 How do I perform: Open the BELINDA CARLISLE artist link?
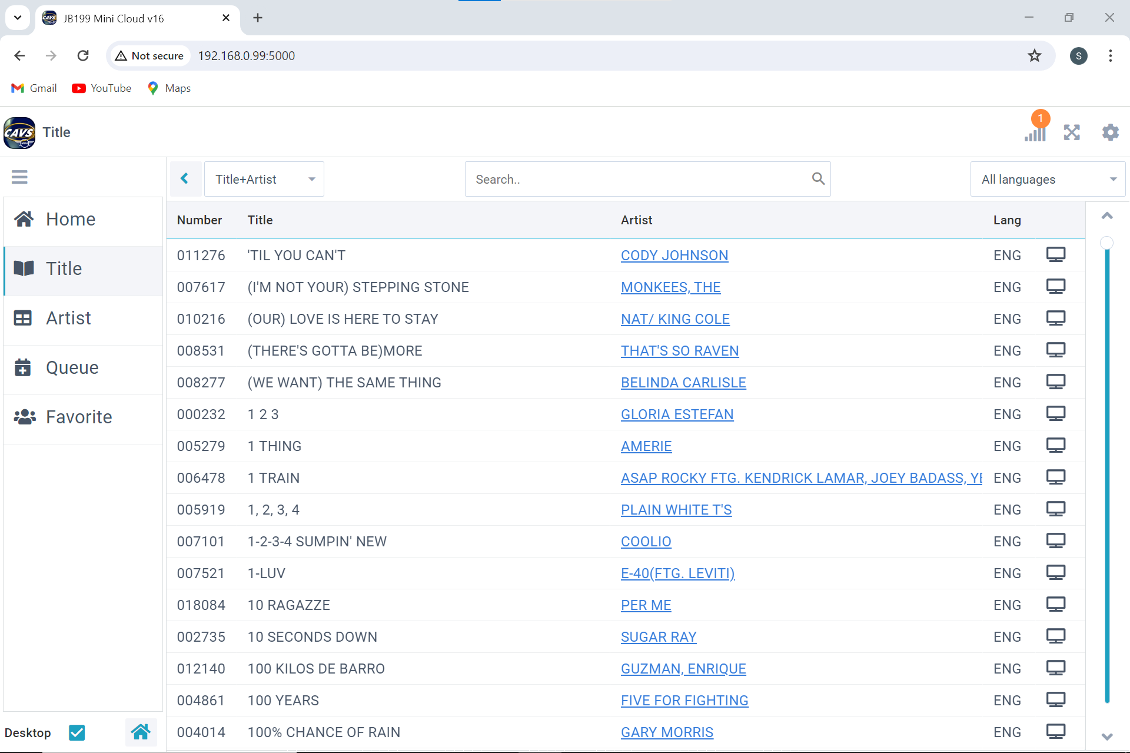pos(683,383)
